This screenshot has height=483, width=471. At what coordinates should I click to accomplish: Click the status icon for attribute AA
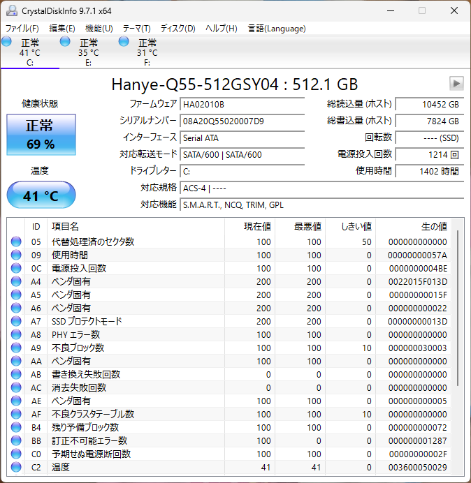[16, 361]
